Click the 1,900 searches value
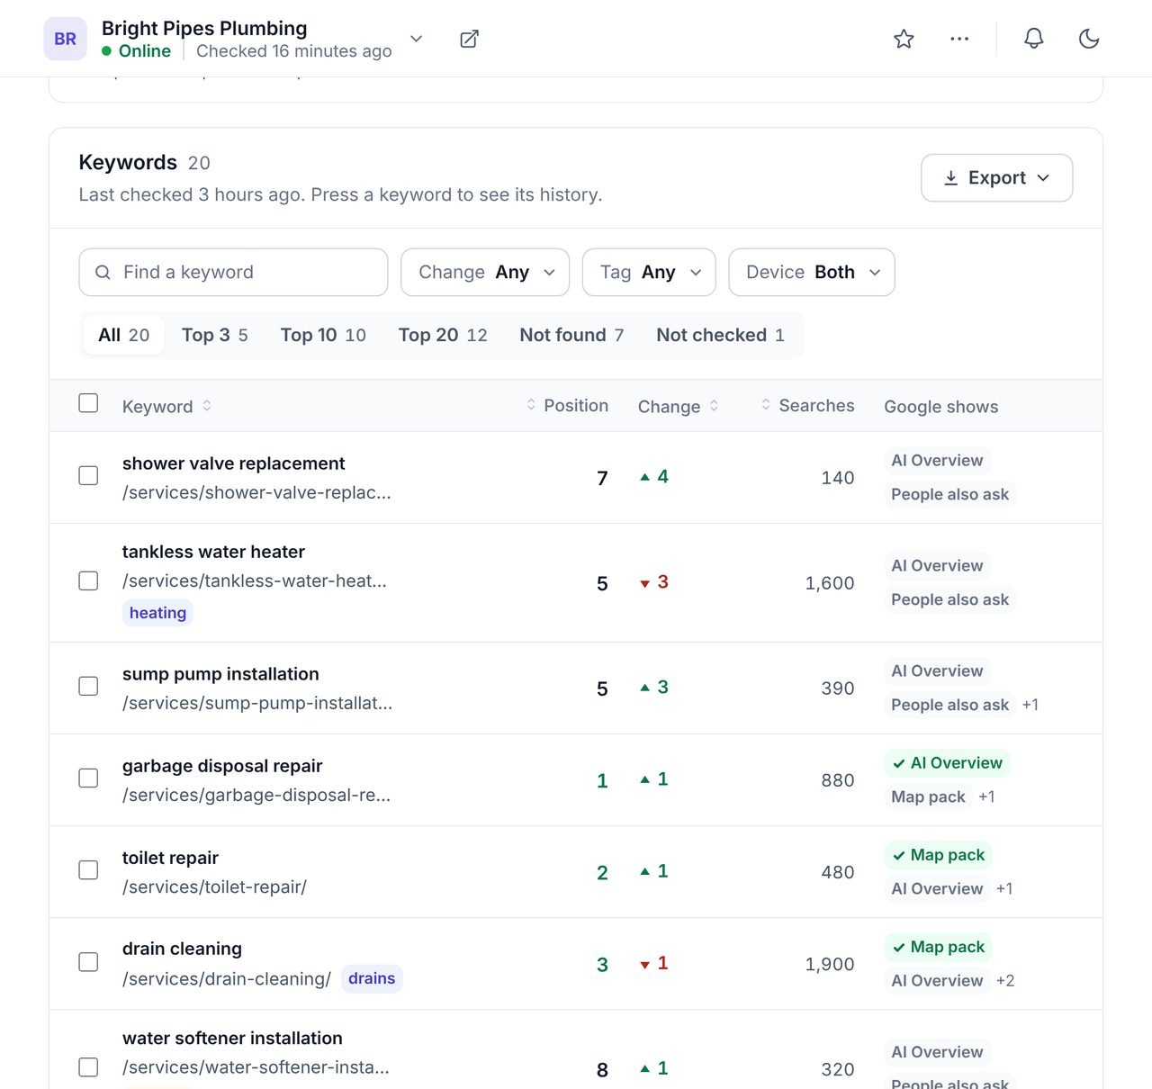1152x1089 pixels. (830, 965)
